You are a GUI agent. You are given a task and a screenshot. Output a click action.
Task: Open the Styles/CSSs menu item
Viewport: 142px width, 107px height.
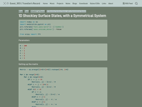[x=95, y=3]
